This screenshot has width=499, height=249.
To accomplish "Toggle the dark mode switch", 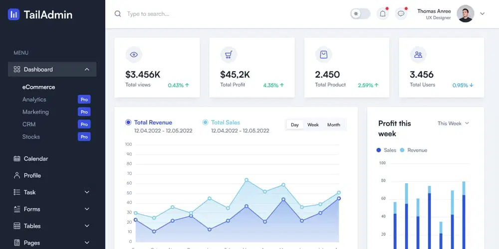I will (x=360, y=13).
